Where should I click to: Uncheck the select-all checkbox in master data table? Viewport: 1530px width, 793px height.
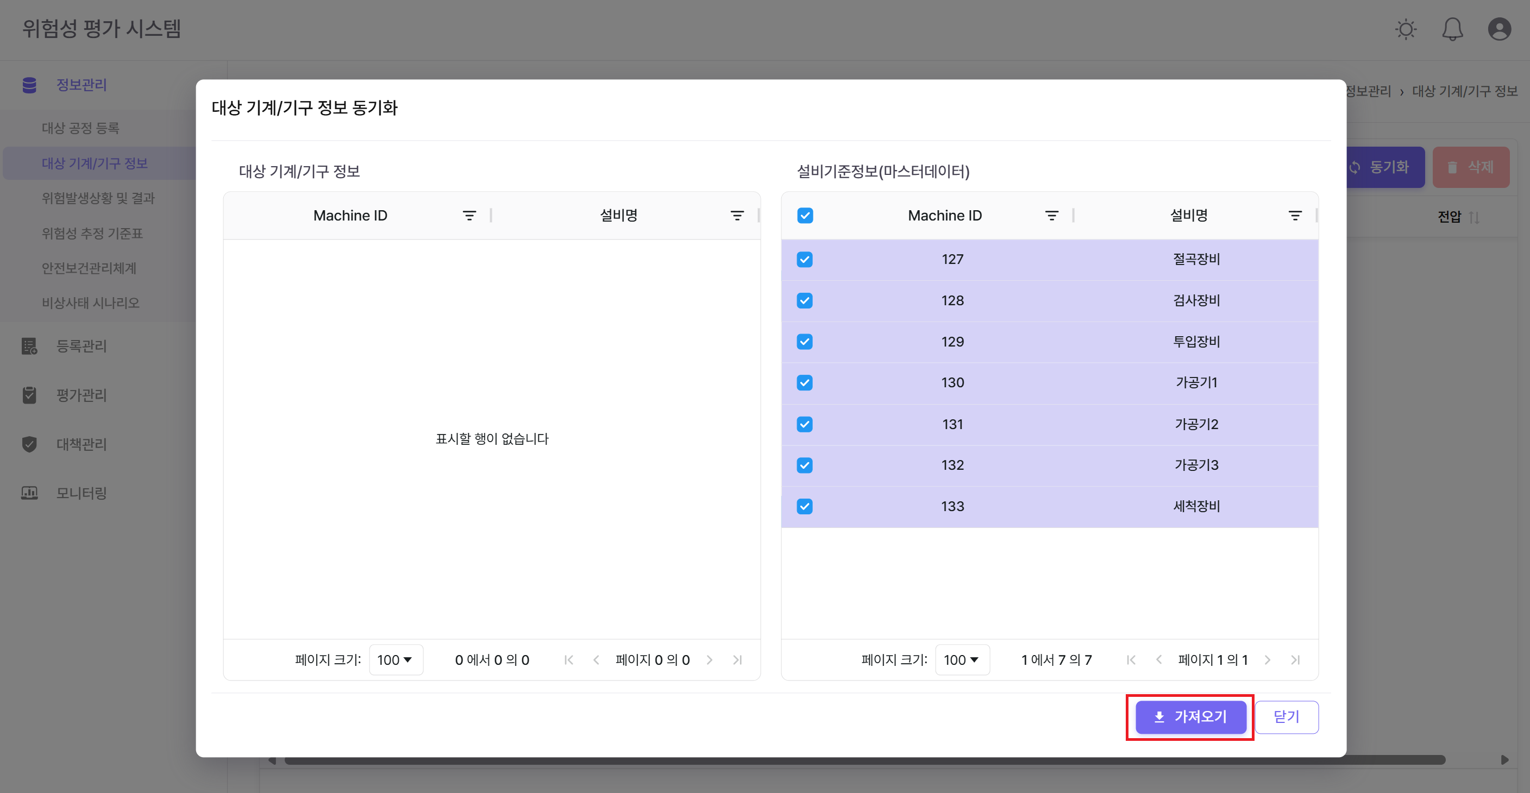[x=805, y=216]
